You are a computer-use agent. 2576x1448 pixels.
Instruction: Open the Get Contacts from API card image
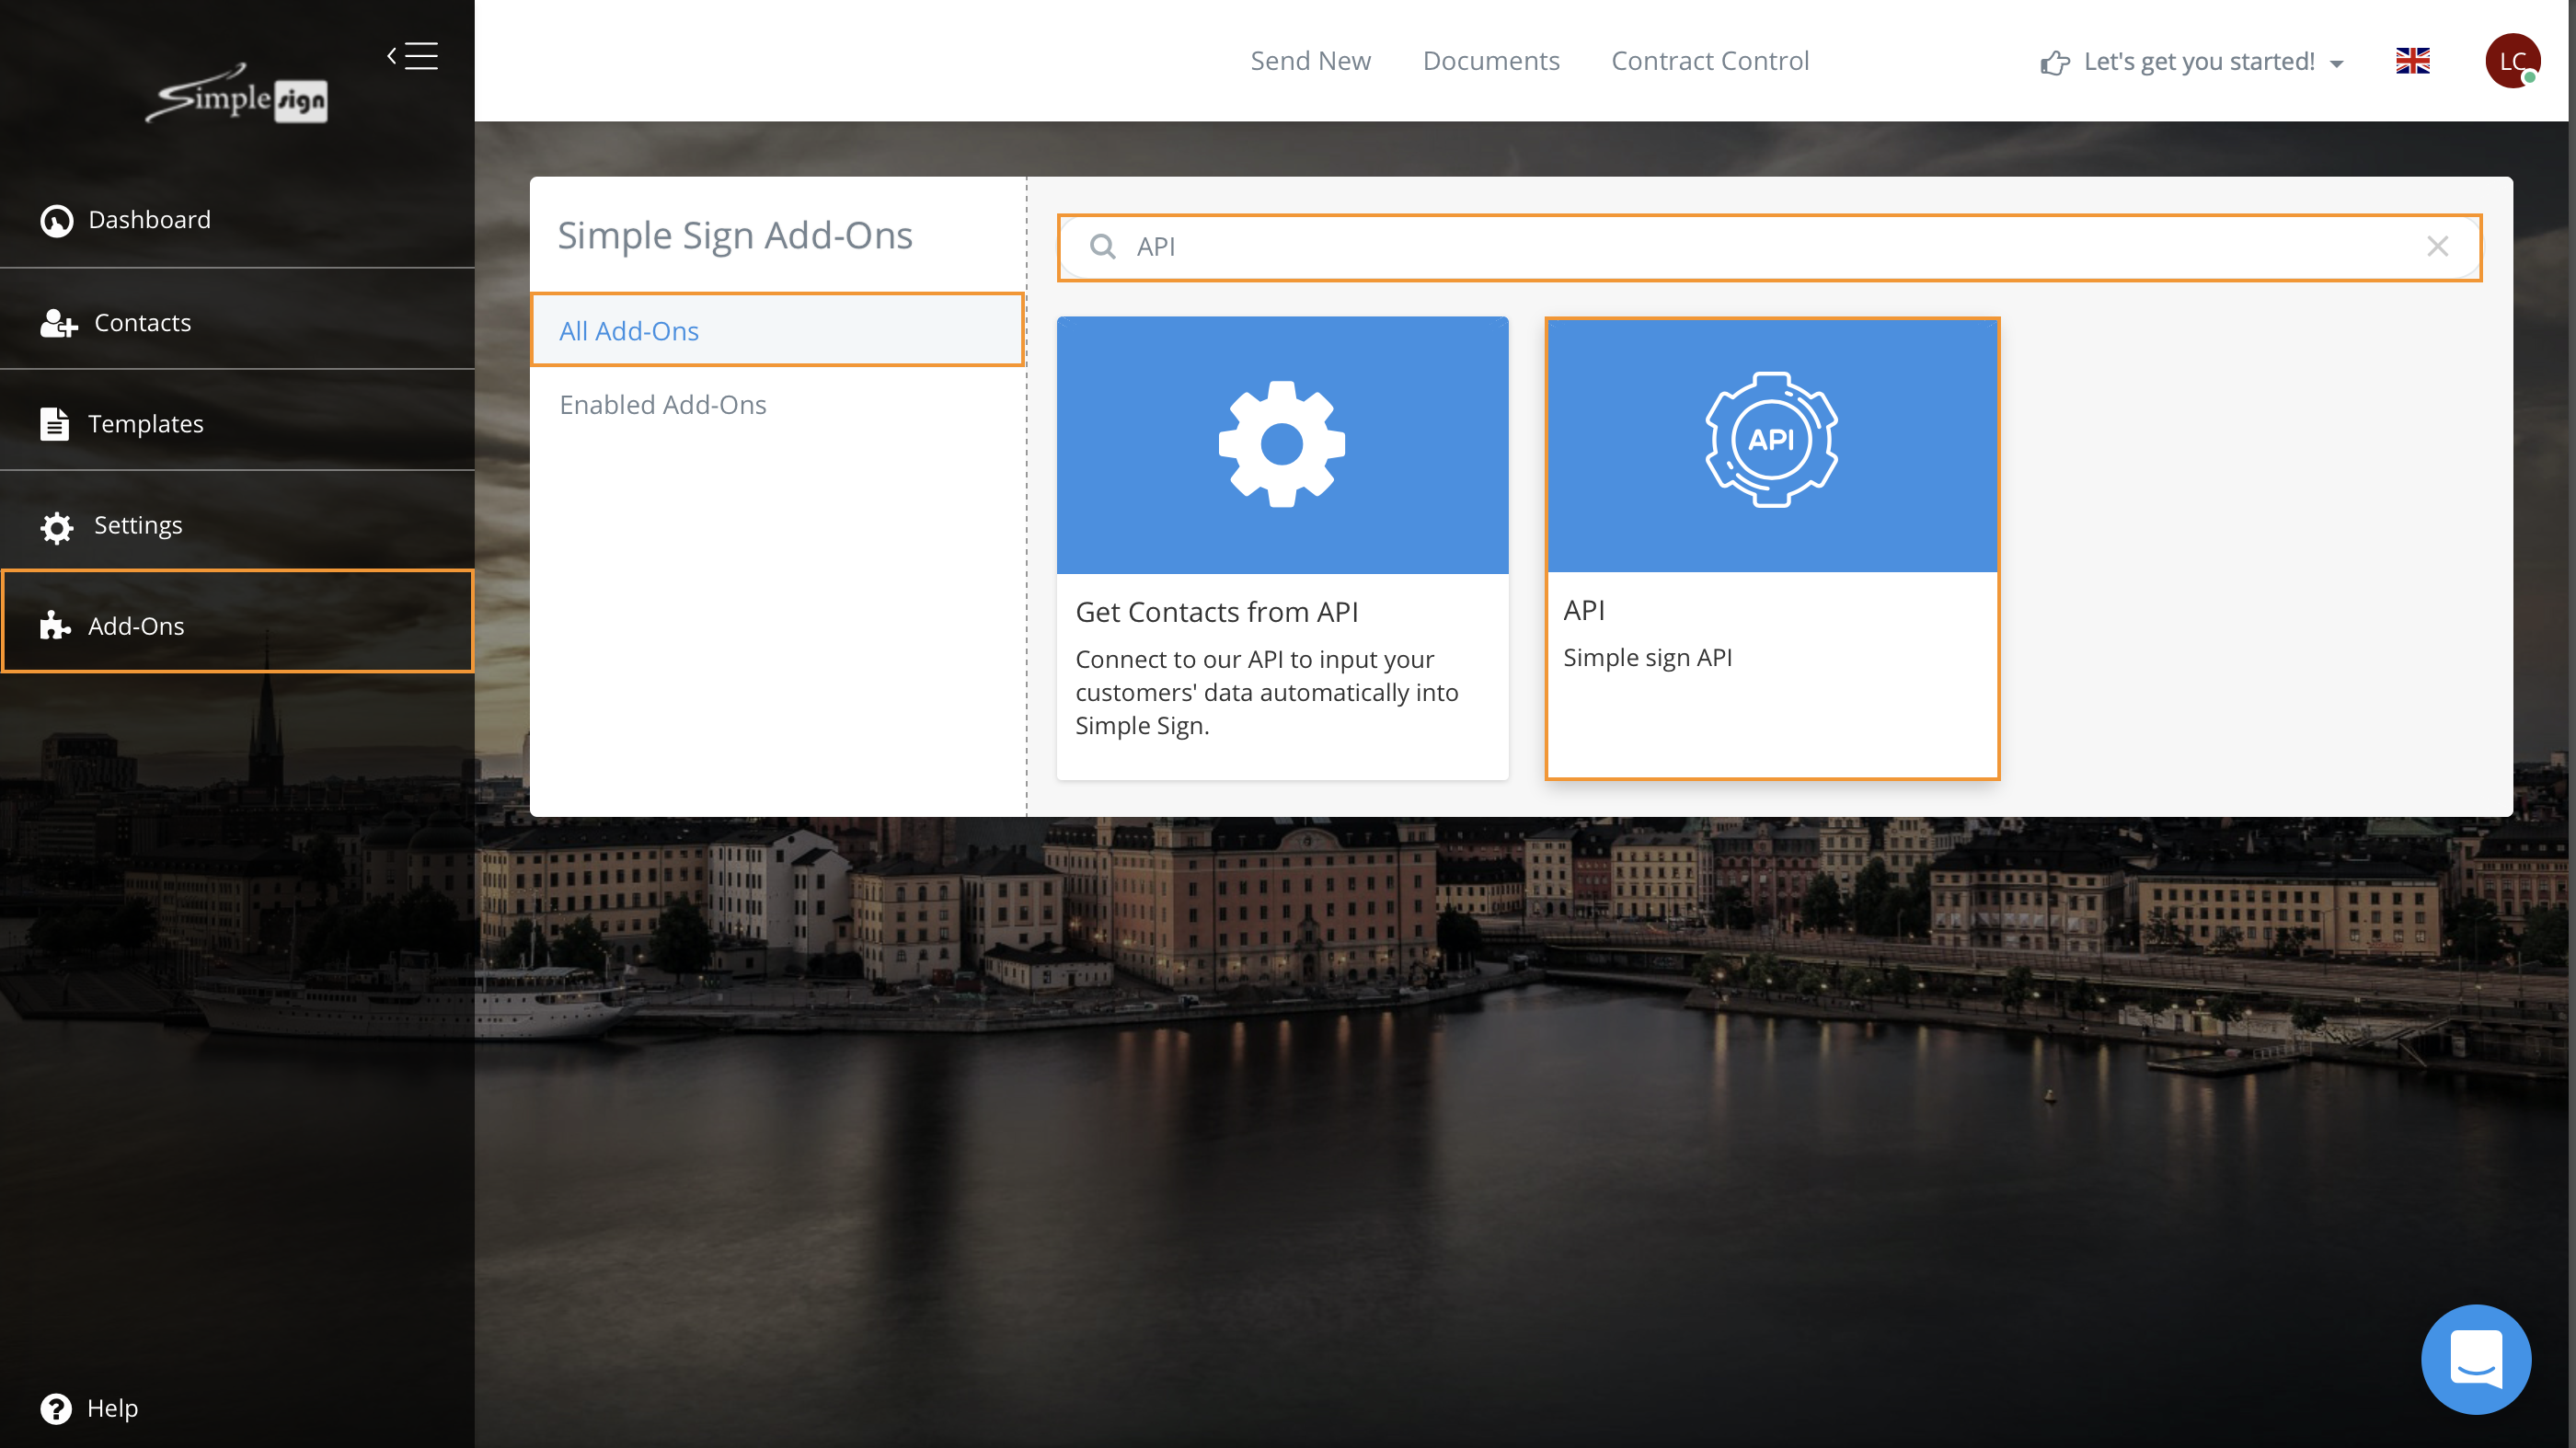pos(1282,445)
